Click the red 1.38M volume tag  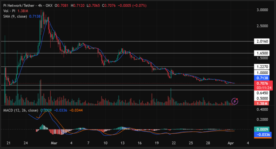pos(262,103)
